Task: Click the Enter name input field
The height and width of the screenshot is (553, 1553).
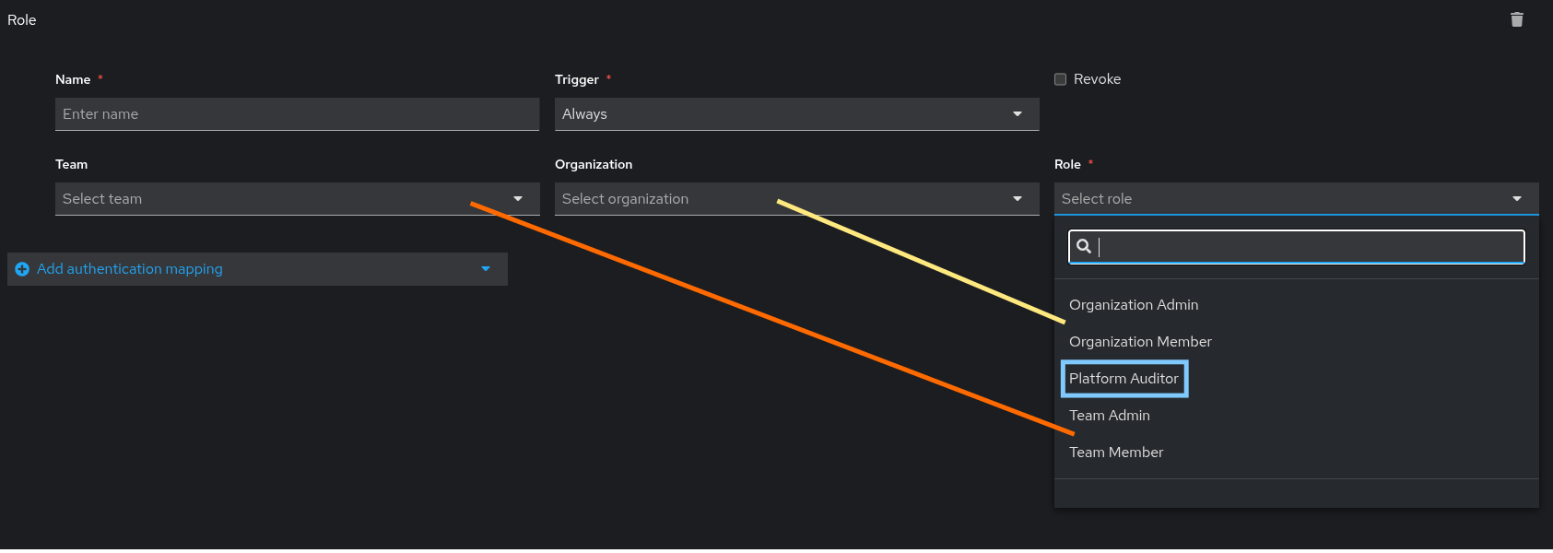Action: point(297,114)
